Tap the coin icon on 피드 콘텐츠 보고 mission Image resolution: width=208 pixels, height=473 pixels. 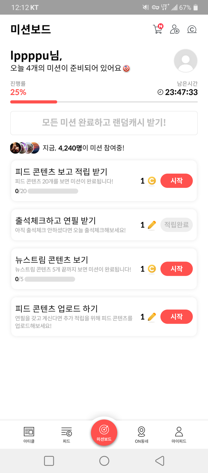(152, 181)
